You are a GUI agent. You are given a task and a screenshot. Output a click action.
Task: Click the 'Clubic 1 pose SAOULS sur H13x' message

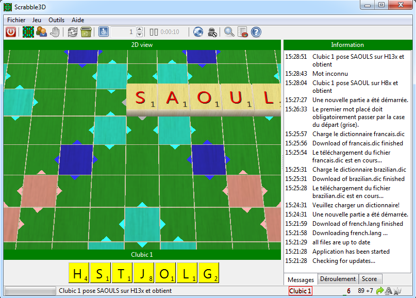click(358, 60)
